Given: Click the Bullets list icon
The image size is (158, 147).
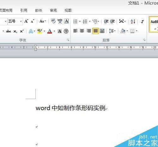Looking at the screenshot, I should tap(76, 21).
